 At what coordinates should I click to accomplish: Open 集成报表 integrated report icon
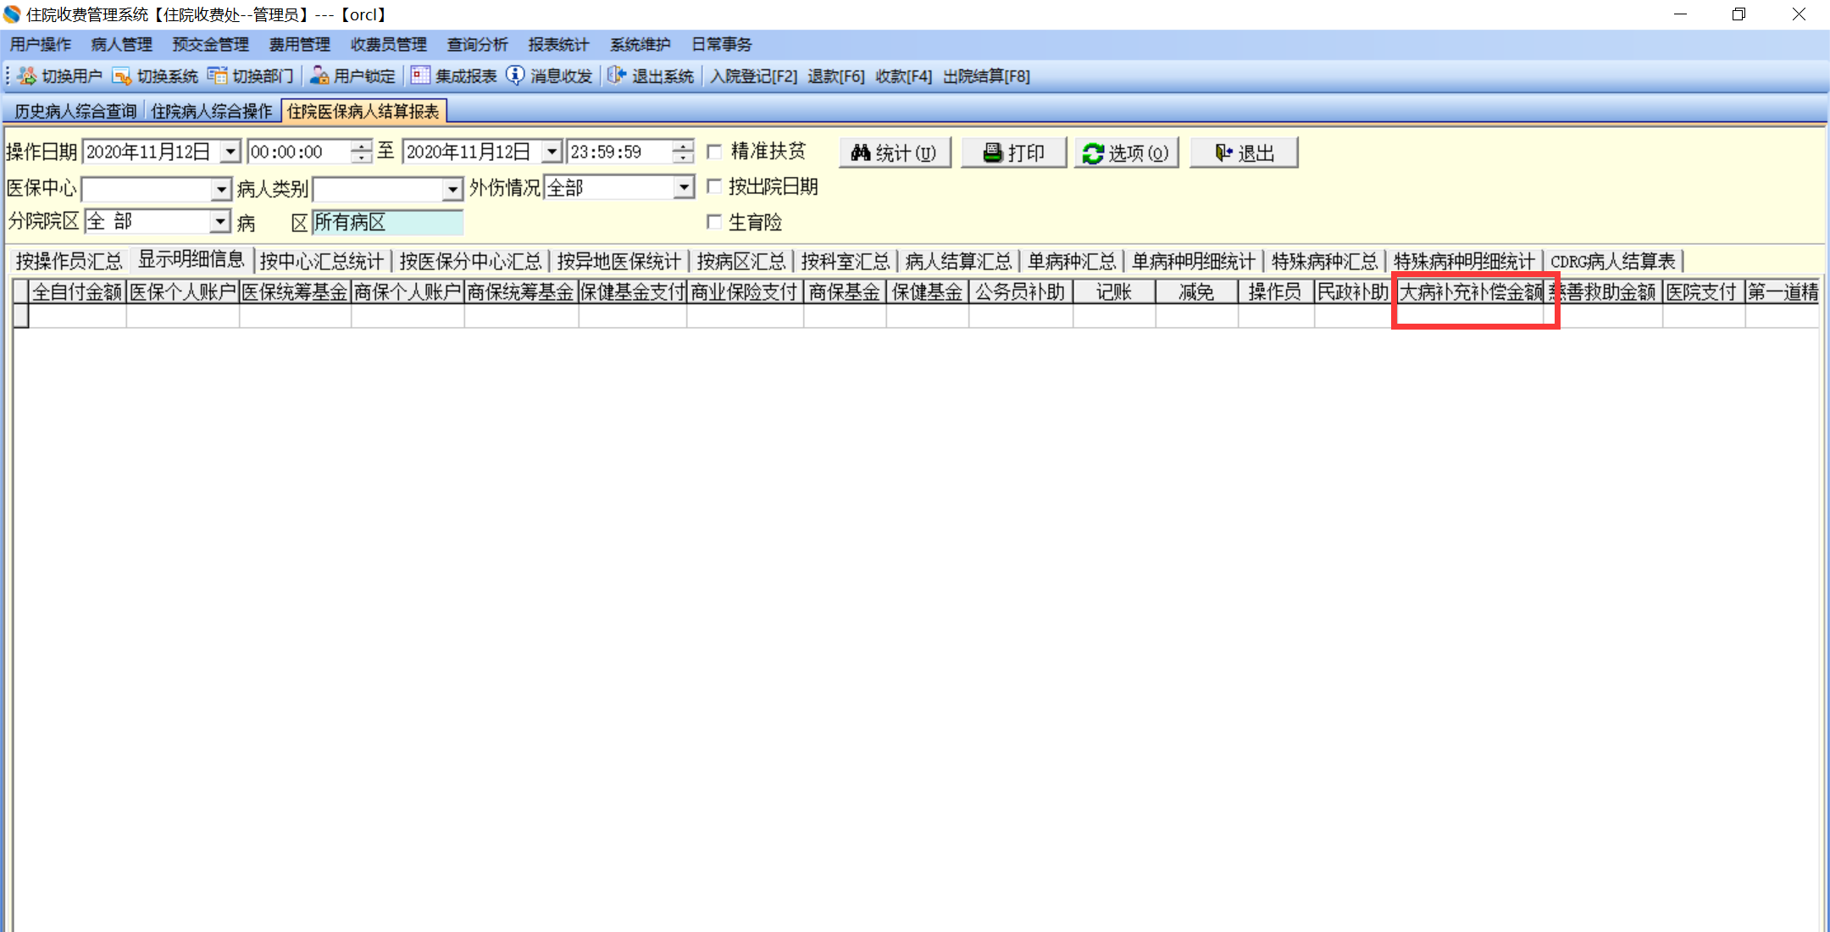point(420,76)
